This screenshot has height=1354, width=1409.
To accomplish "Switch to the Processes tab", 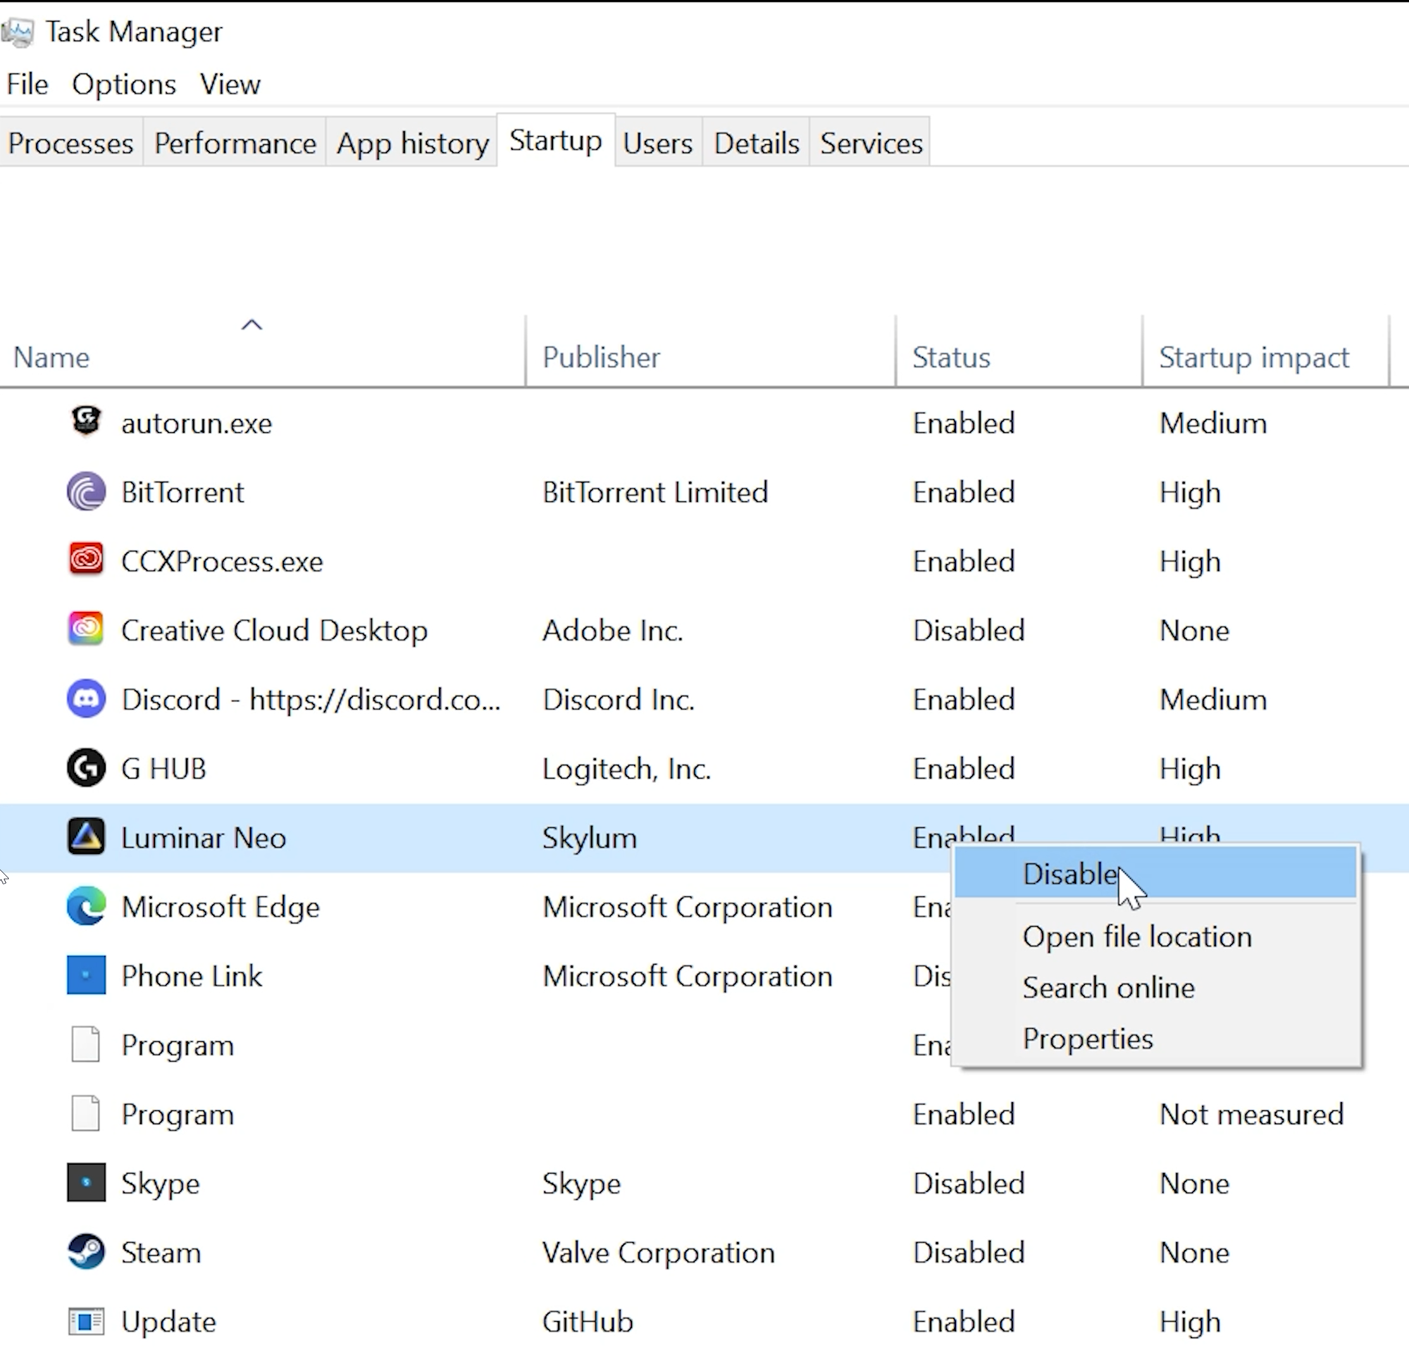I will click(70, 143).
